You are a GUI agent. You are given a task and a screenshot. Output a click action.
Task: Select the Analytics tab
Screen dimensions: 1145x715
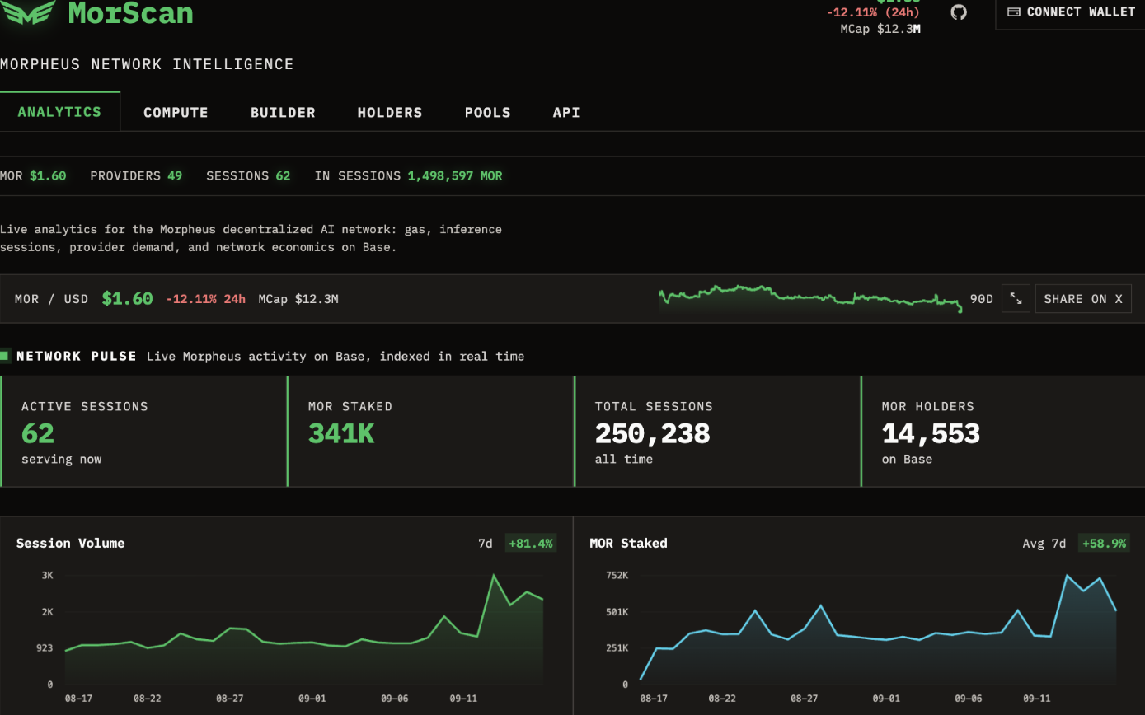pos(59,112)
